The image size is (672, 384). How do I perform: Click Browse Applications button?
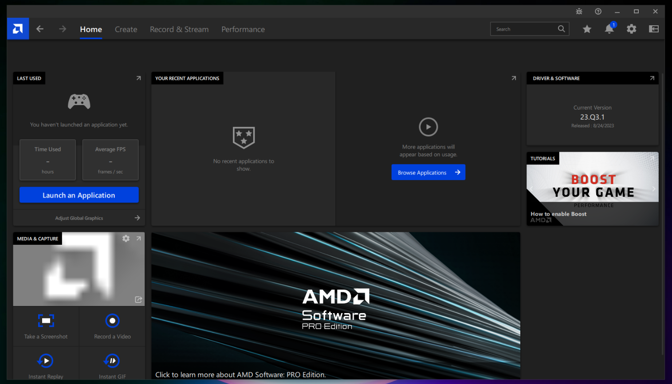pos(428,172)
